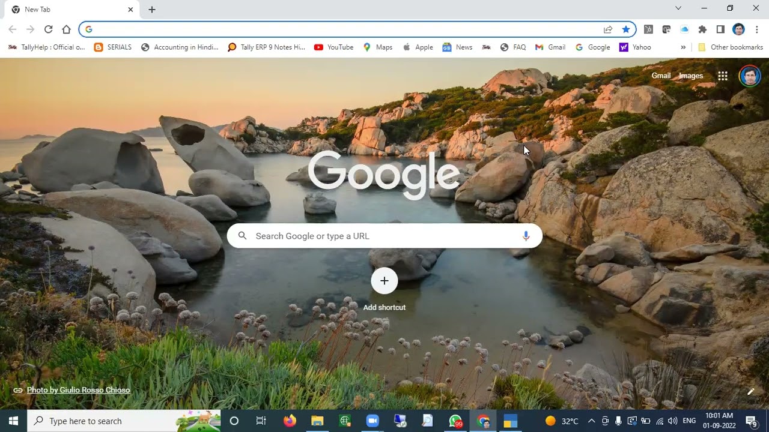Open the Google bookmark in bookmarks bar
The width and height of the screenshot is (769, 432).
coord(593,47)
